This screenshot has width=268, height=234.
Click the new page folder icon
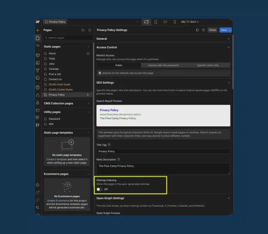click(x=83, y=30)
